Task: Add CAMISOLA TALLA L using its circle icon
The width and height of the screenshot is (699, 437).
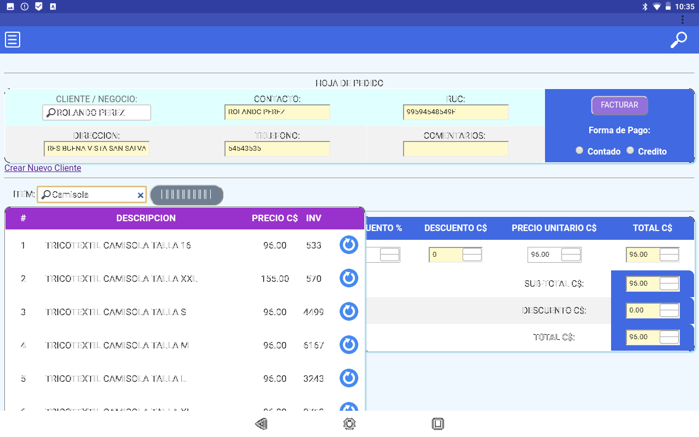Action: click(348, 378)
